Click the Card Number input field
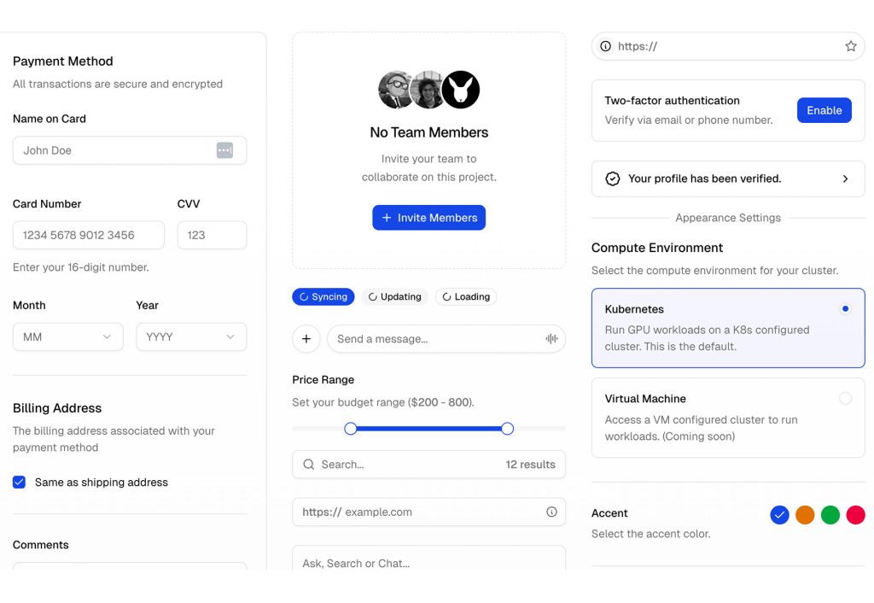This screenshot has height=603, width=874. pyautogui.click(x=89, y=235)
